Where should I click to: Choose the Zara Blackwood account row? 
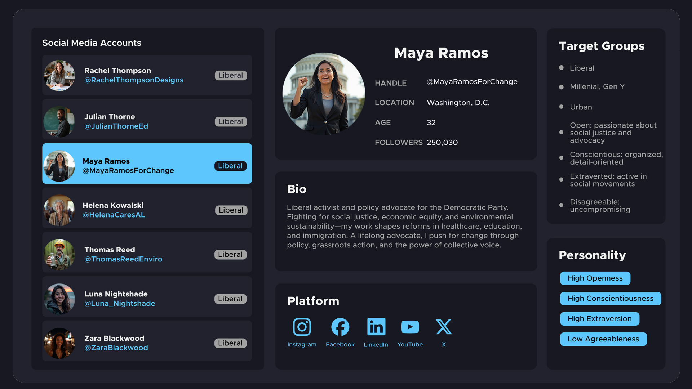[x=147, y=343]
